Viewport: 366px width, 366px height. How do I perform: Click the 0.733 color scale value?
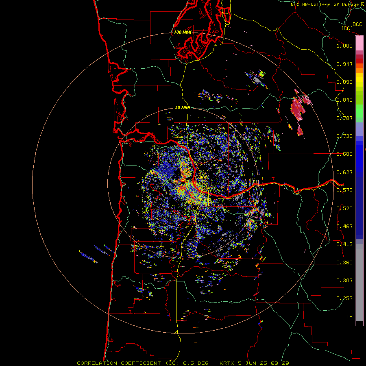(x=344, y=136)
